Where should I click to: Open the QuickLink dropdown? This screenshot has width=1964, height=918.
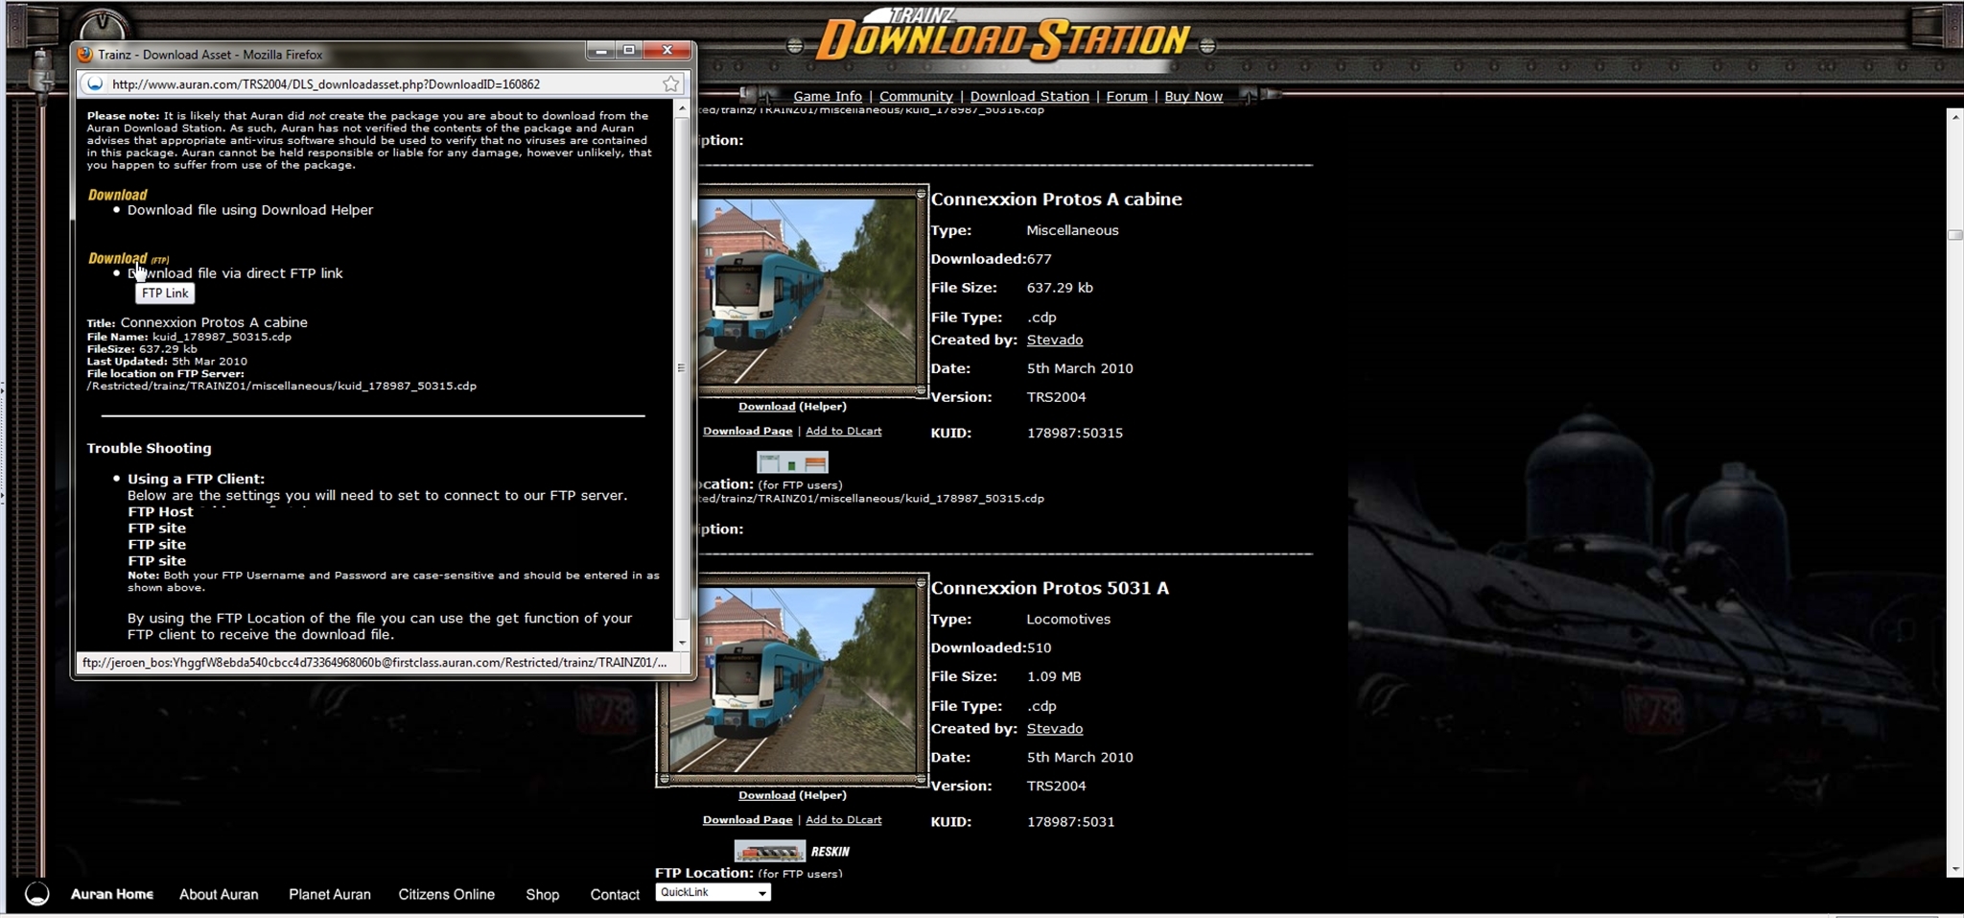[713, 892]
